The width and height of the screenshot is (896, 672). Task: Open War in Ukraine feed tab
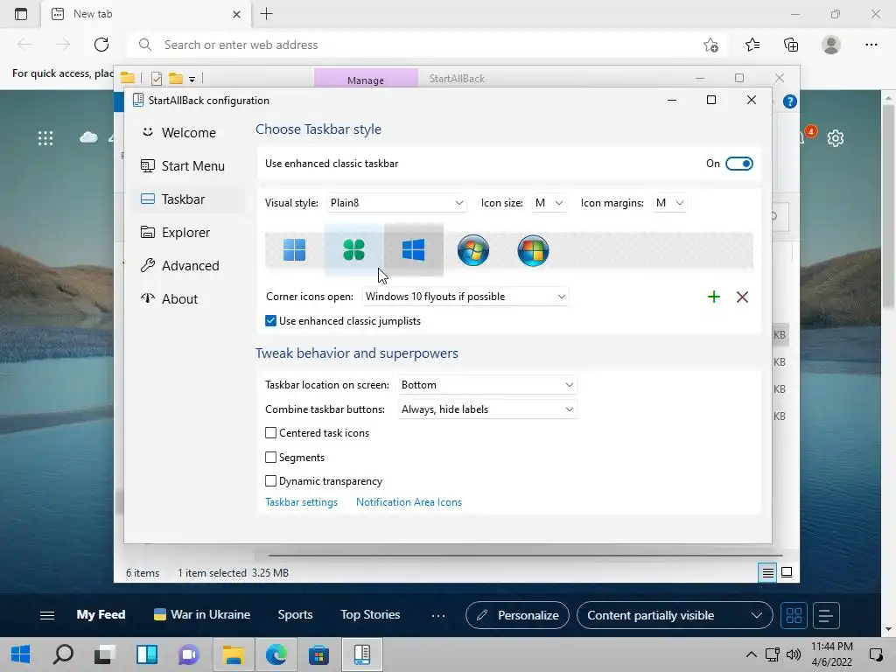pyautogui.click(x=202, y=615)
